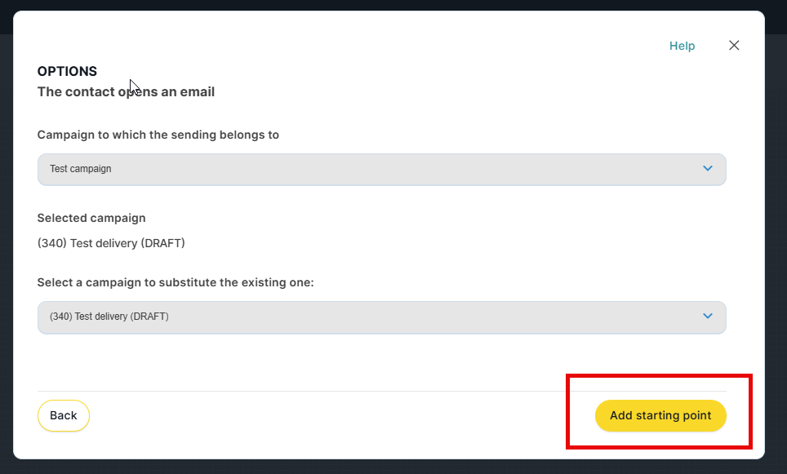This screenshot has height=474, width=787.
Task: Click the 'Selected campaign' label
Action: click(91, 218)
